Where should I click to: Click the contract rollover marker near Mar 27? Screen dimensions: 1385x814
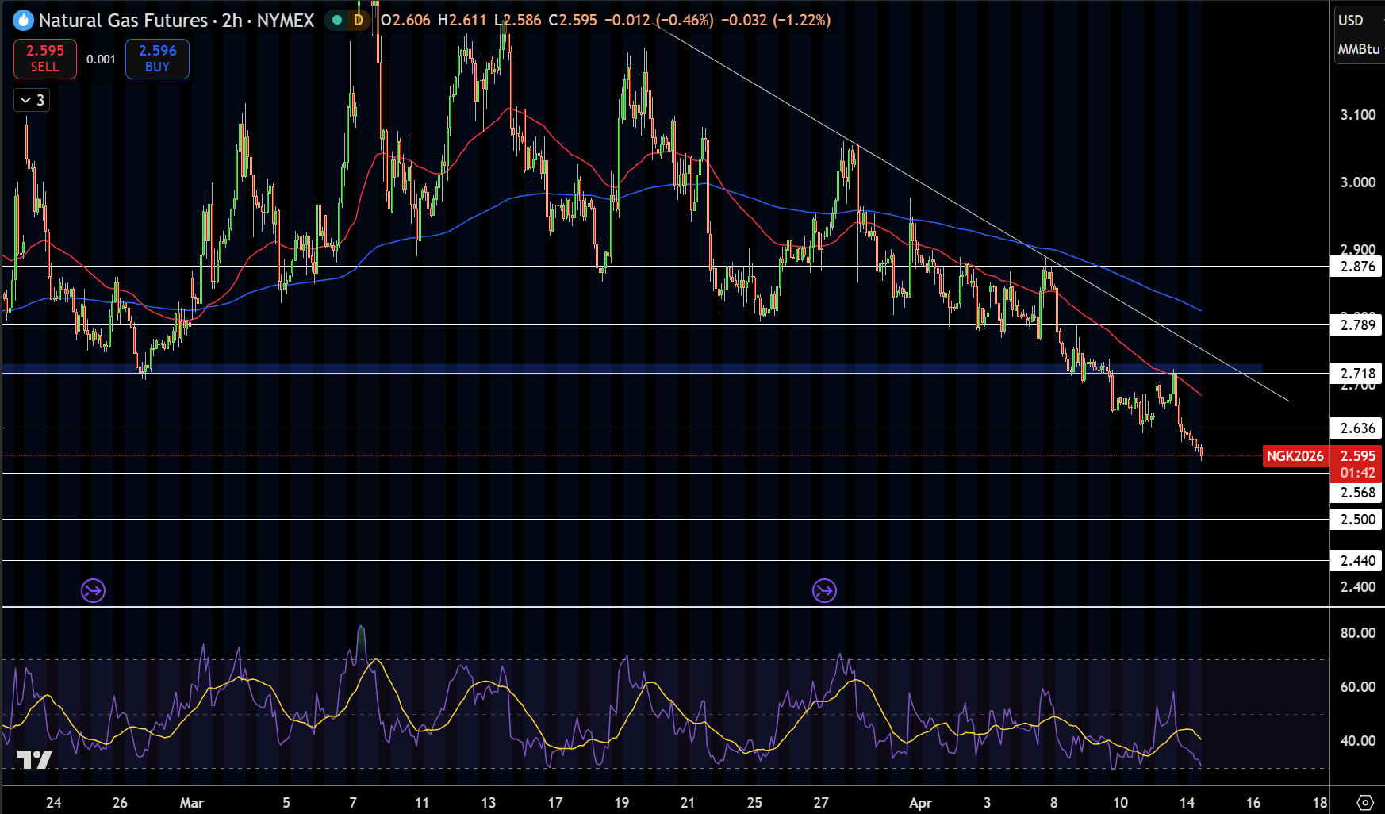pyautogui.click(x=824, y=590)
